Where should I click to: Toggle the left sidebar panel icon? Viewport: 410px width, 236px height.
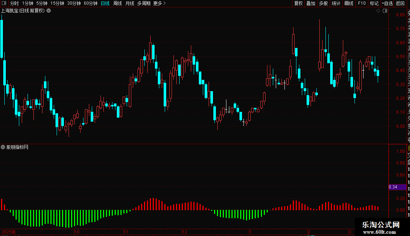coord(4,3)
